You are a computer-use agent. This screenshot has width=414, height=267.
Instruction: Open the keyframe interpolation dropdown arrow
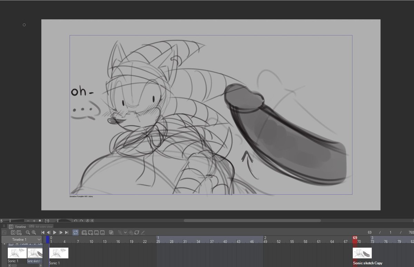click(125, 232)
